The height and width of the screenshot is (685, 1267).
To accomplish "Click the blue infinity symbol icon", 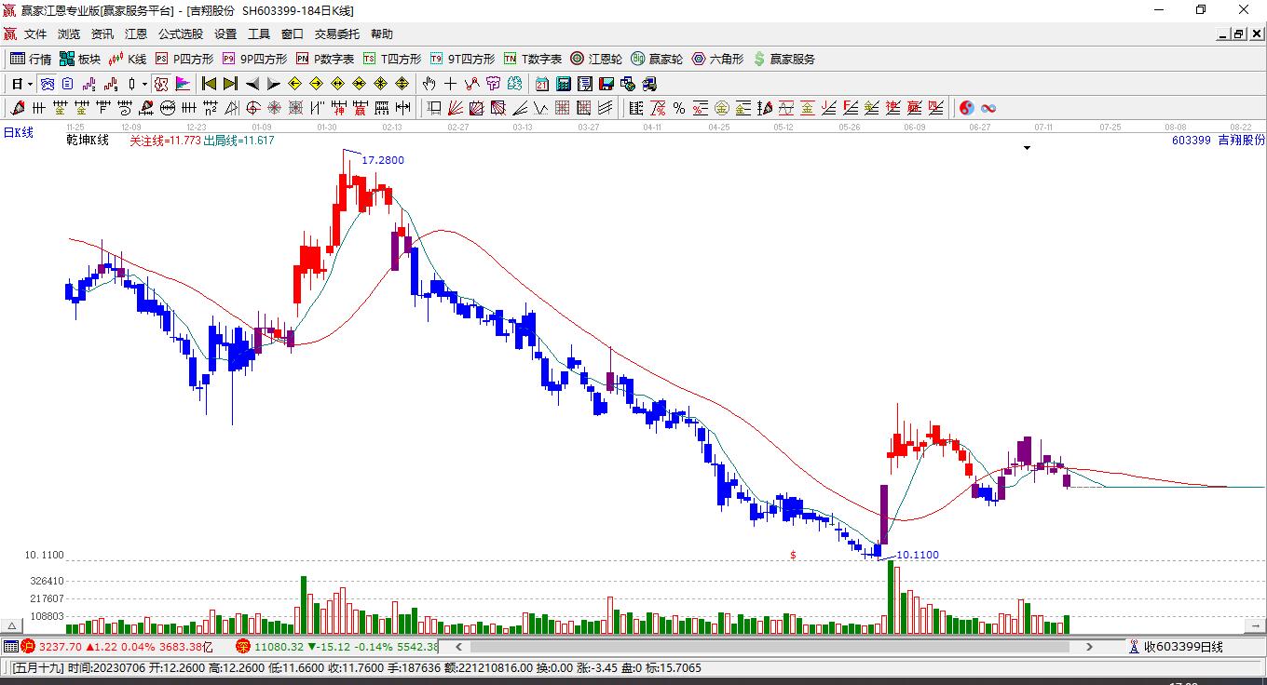I will click(988, 108).
